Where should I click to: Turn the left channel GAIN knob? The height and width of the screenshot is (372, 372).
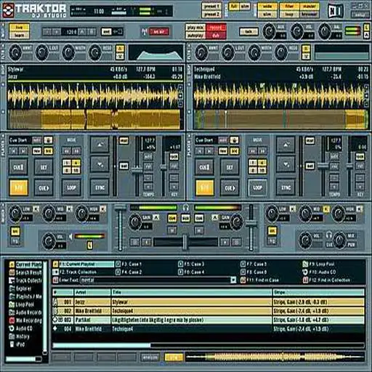tap(135, 222)
